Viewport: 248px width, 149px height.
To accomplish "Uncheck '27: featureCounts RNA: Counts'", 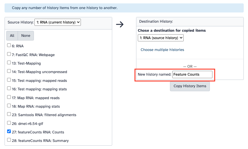I will click(9, 132).
